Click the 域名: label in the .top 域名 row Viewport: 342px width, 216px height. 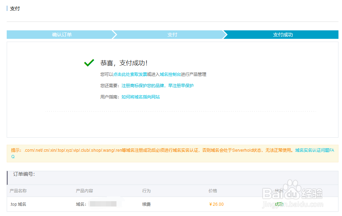pyautogui.click(x=81, y=204)
